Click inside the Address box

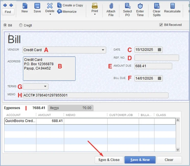[49, 69]
